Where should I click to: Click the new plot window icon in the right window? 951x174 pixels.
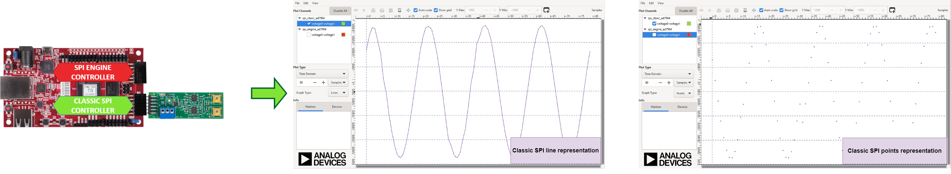[892, 10]
